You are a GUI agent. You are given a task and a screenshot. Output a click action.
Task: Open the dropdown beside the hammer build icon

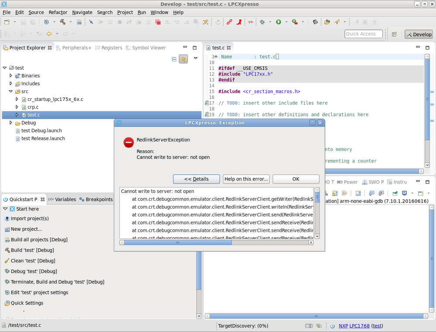click(71, 22)
